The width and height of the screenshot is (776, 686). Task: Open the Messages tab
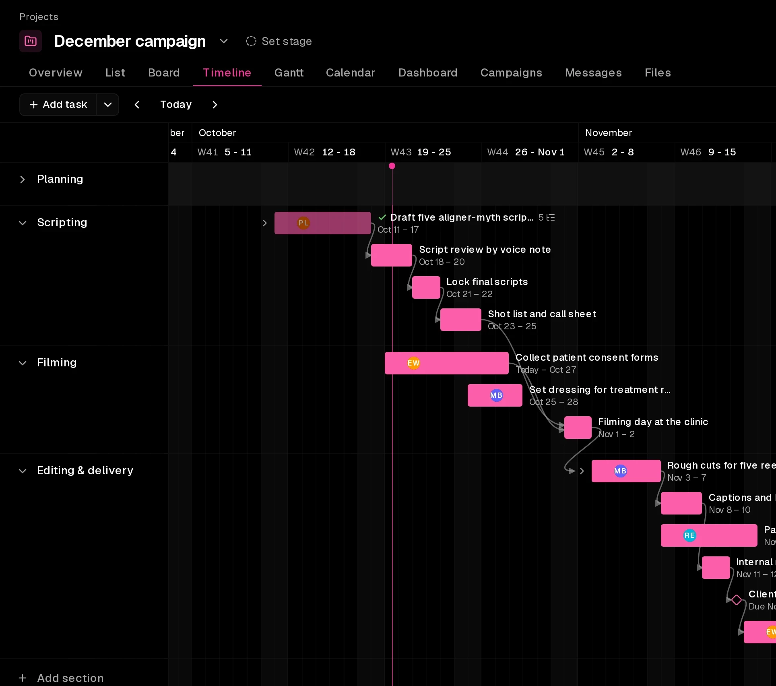tap(593, 72)
